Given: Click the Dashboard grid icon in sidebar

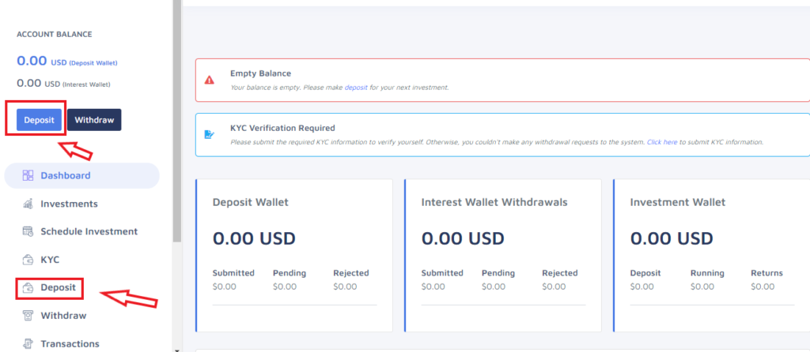Looking at the screenshot, I should [28, 175].
